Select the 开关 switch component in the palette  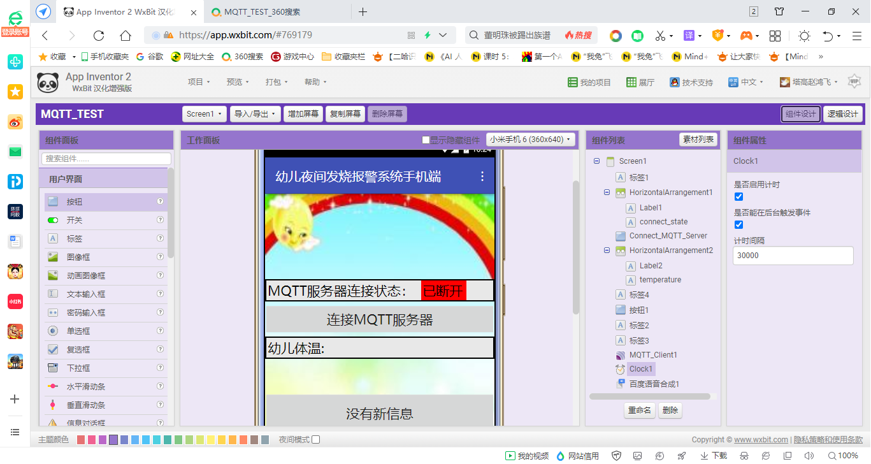[x=106, y=220]
